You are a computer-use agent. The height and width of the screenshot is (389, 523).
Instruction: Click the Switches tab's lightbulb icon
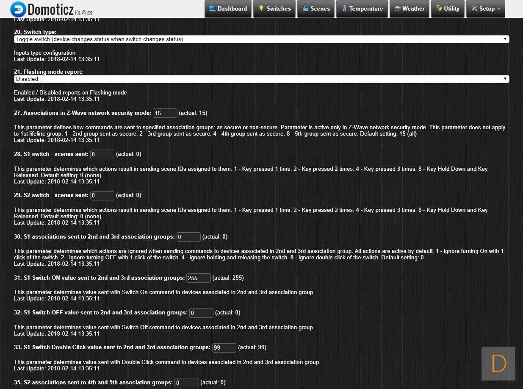[261, 8]
